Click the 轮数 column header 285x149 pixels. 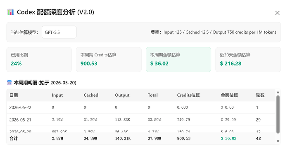[260, 95]
